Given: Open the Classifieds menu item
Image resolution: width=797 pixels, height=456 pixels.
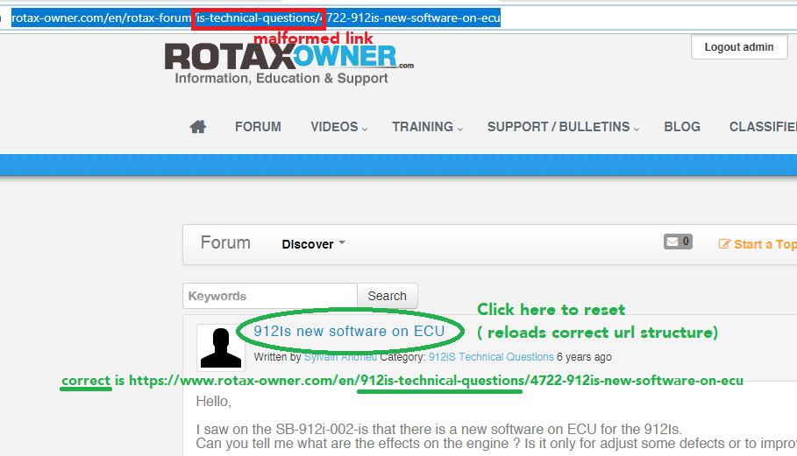Looking at the screenshot, I should [762, 127].
